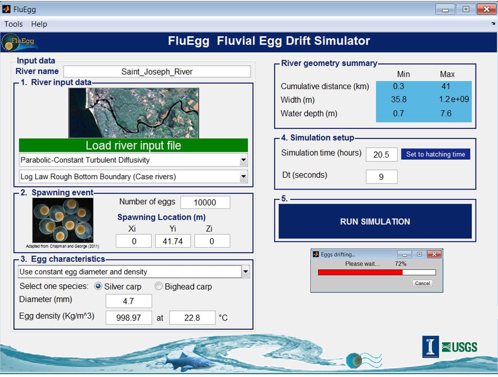Click Set to hatching time
The image size is (498, 377).
pyautogui.click(x=435, y=154)
